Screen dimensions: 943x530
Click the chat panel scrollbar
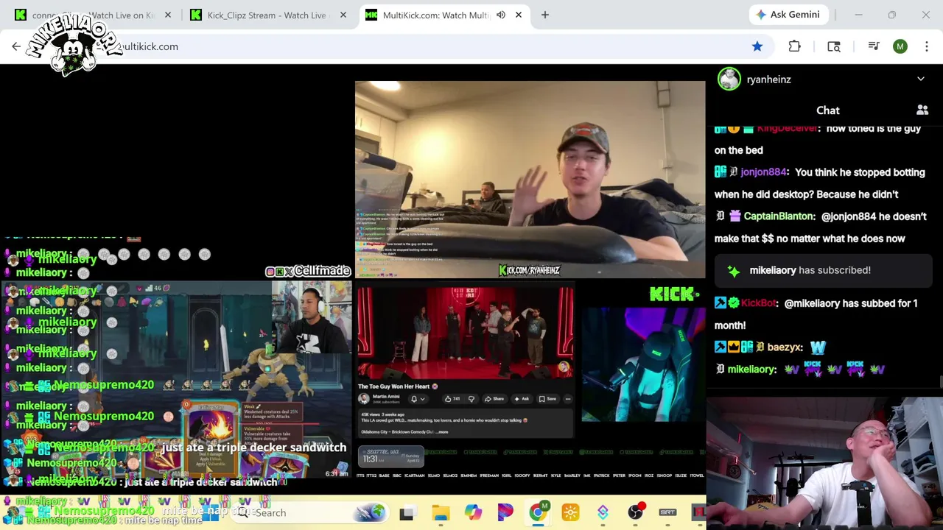pos(940,383)
